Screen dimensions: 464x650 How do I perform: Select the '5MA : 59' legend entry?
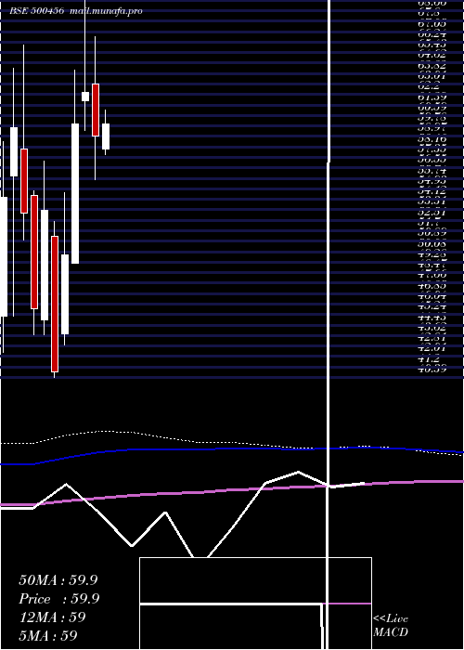tap(48, 636)
